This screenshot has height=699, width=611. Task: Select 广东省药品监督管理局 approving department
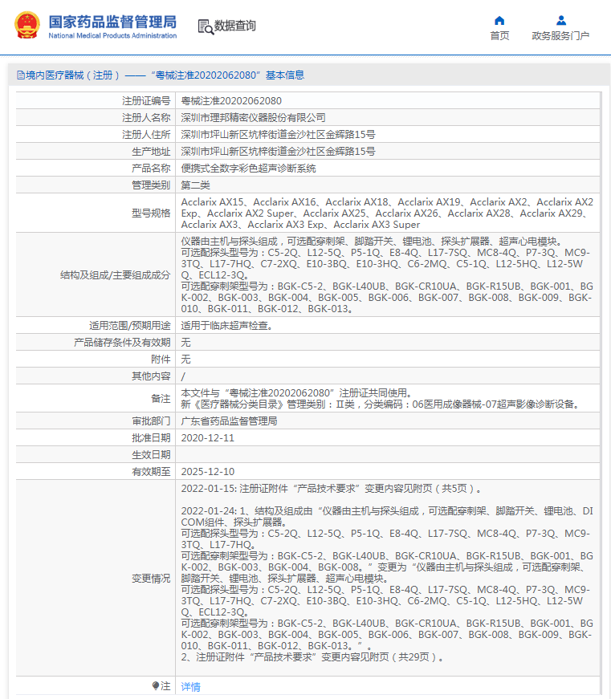pos(230,421)
